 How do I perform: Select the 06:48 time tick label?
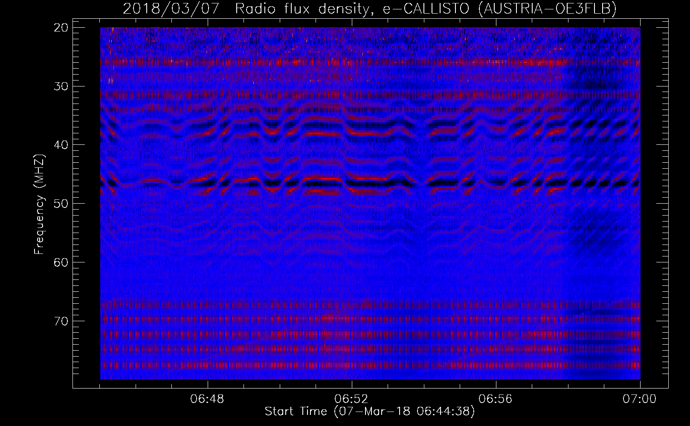coord(207,399)
